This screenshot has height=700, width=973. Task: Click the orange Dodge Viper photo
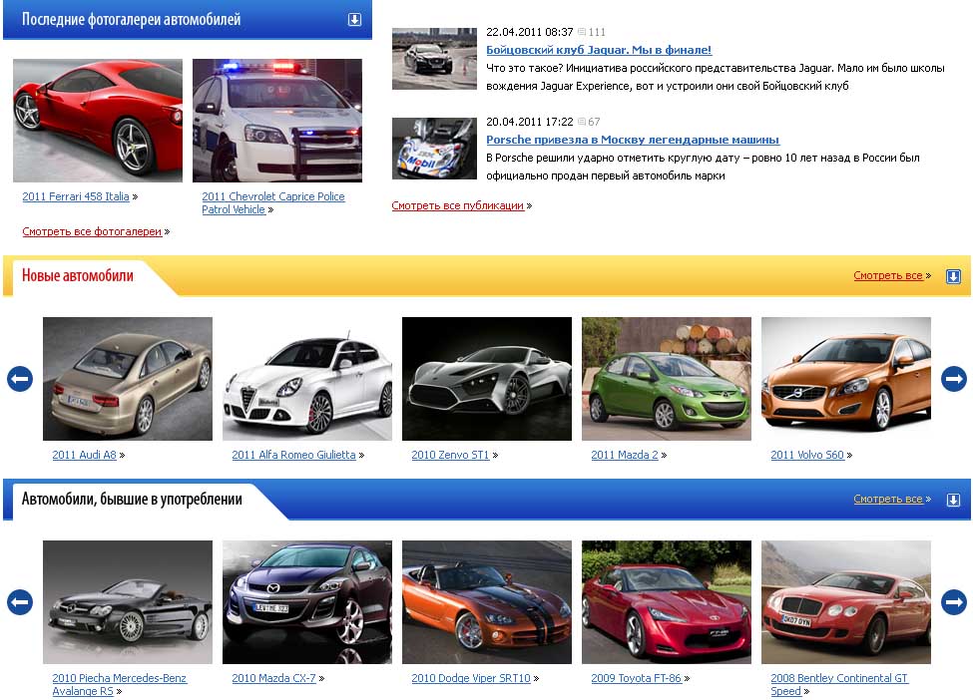(x=487, y=602)
